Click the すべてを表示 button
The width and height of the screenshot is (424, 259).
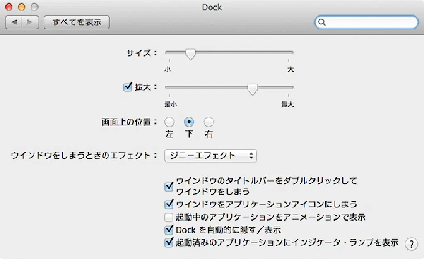coord(77,22)
